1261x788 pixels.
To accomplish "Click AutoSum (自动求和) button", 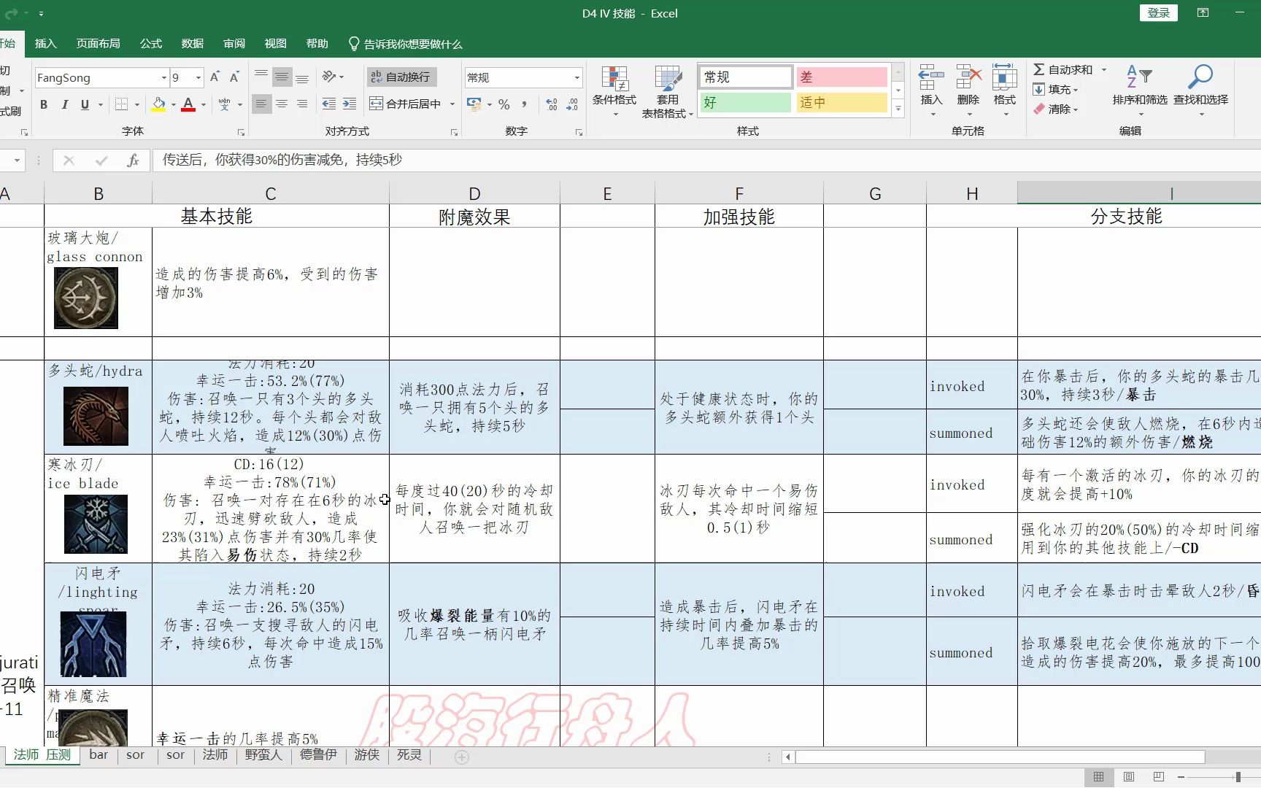I will click(1063, 69).
